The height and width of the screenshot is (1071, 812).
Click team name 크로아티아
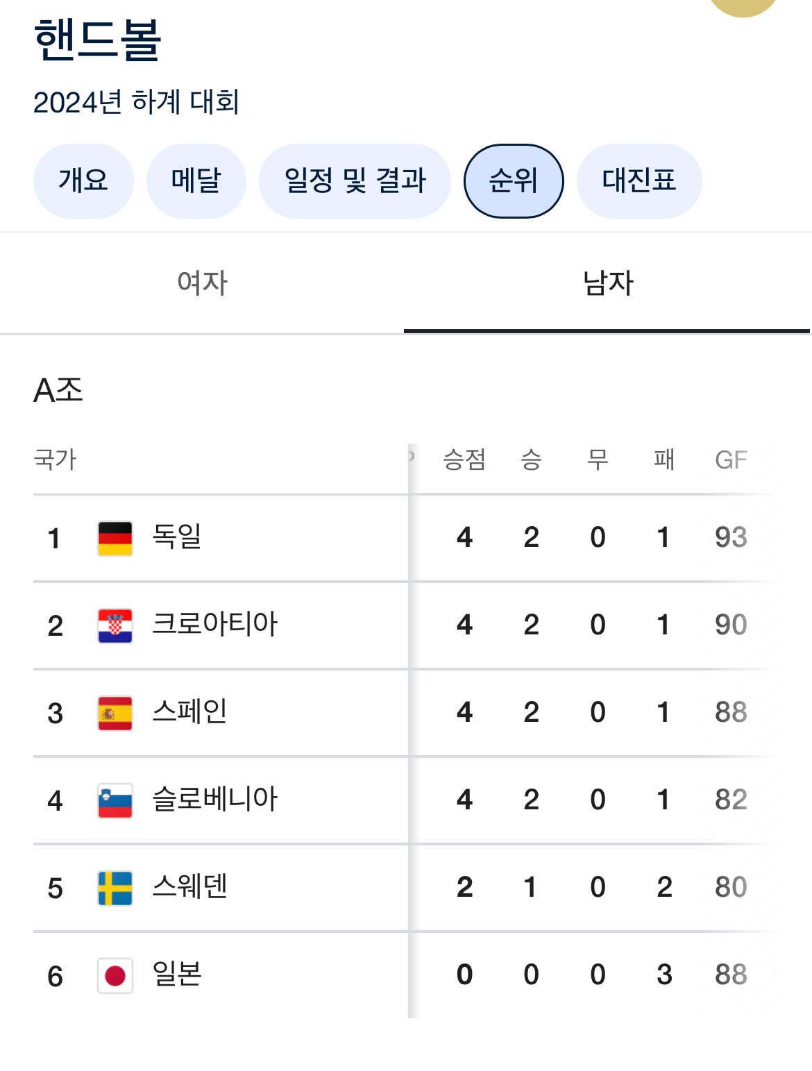[x=215, y=624]
